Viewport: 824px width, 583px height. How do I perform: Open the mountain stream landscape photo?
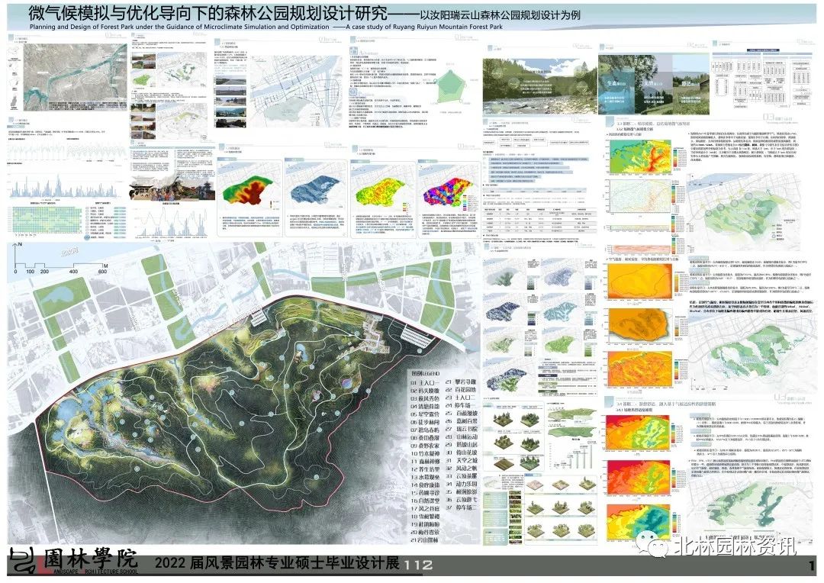pyautogui.click(x=539, y=86)
